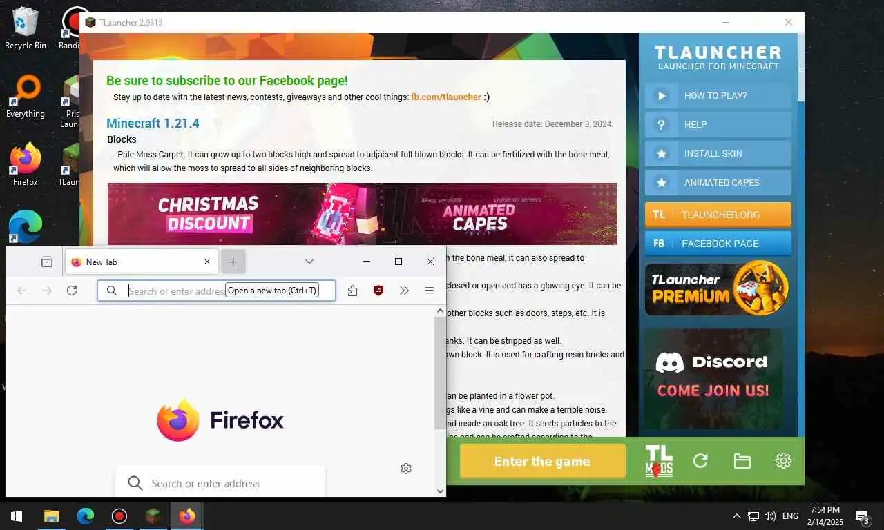Go back in Firefox

(22, 291)
